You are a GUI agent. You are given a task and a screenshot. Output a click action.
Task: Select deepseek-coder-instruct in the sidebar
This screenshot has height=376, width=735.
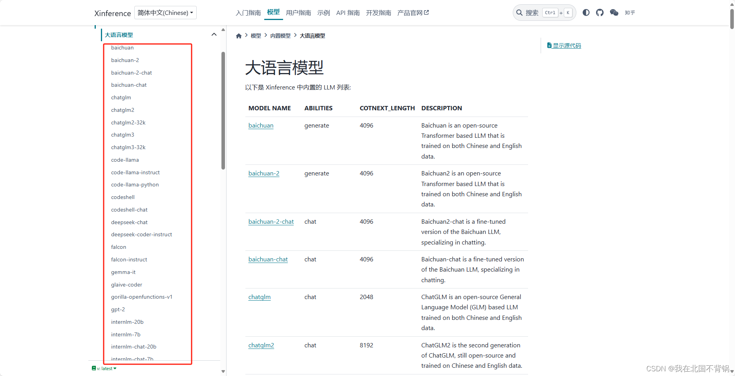[141, 234]
